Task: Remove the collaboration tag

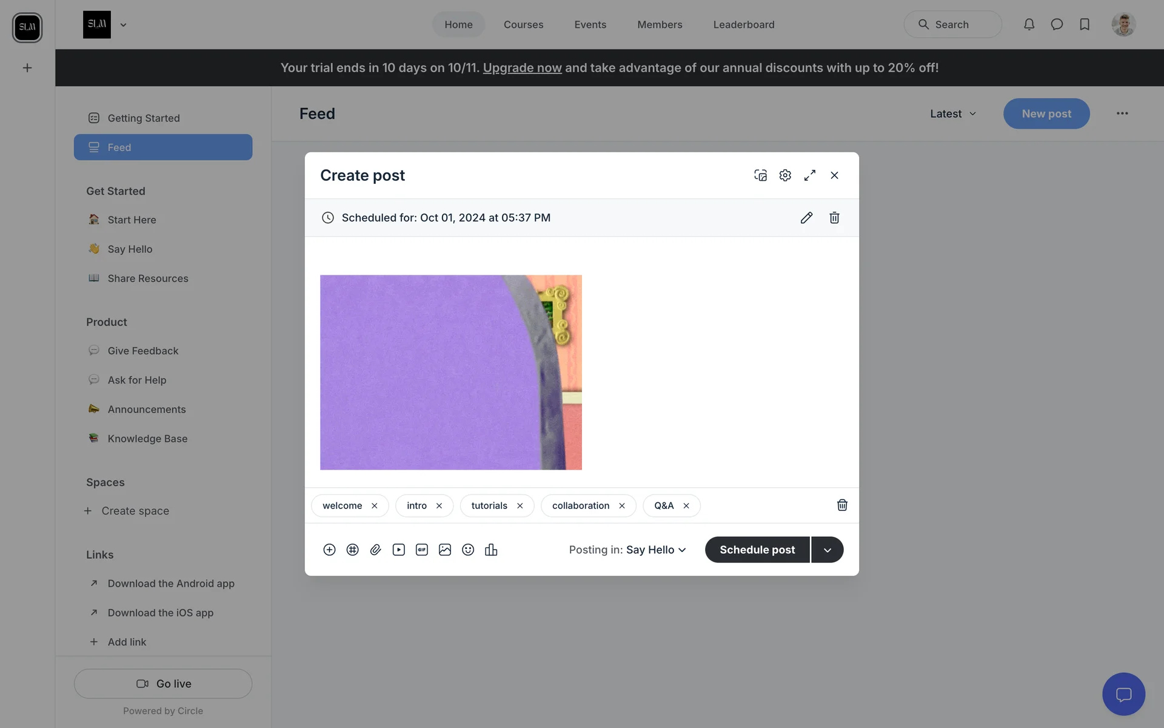Action: [622, 506]
